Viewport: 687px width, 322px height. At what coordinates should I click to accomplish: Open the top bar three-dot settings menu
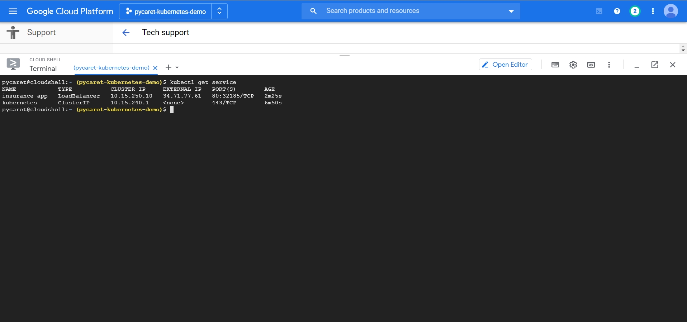point(653,11)
